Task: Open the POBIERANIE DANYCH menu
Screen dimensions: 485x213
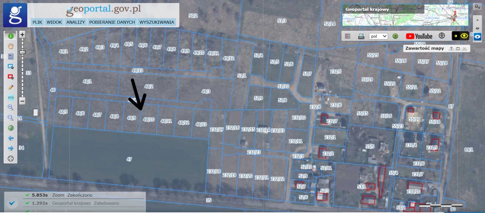Action: click(112, 22)
